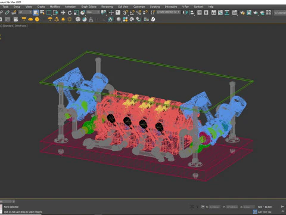
Task: Toggle Keyboard Shortcut Override
Action: [x=118, y=13]
